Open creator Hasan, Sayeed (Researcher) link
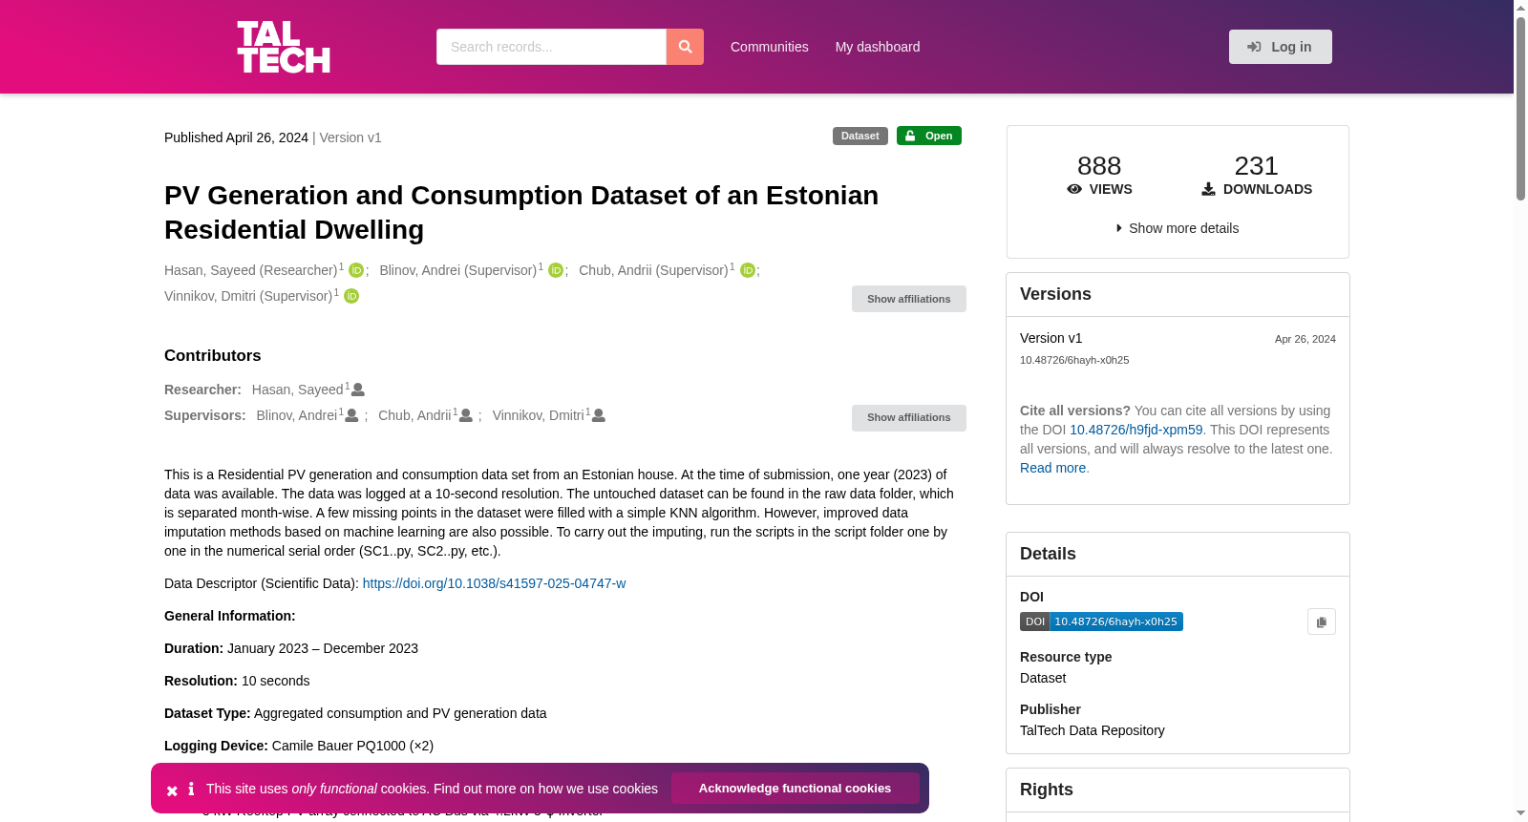Screen dimensions: 1528x822 pos(250,270)
